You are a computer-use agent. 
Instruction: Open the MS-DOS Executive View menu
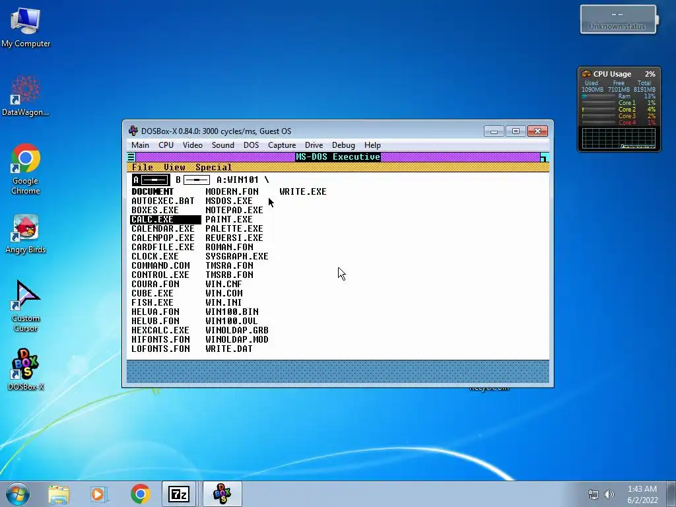[174, 167]
